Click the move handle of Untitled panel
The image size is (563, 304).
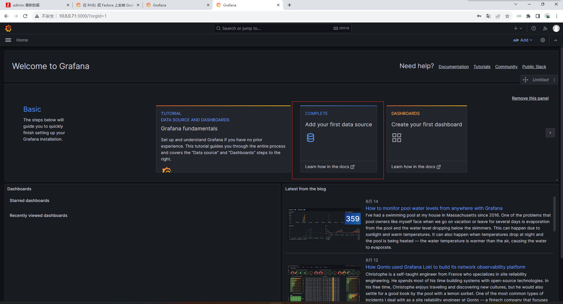[x=525, y=80]
